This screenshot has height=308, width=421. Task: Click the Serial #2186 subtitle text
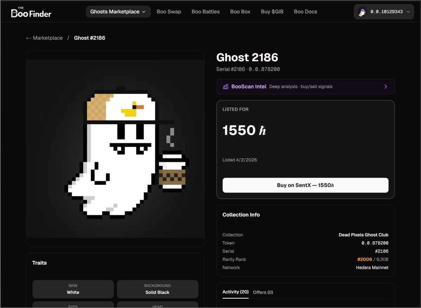248,69
